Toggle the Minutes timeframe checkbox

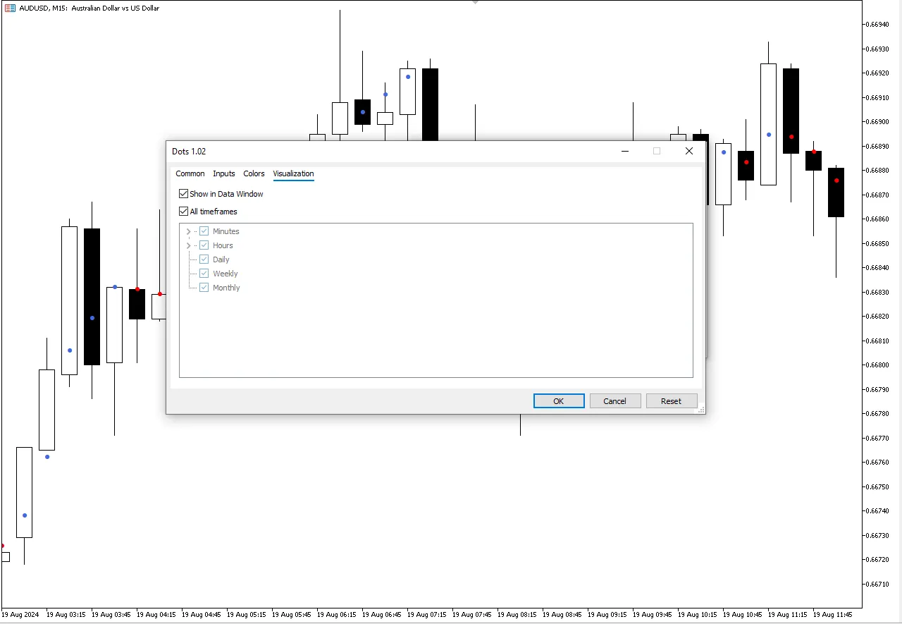[204, 231]
